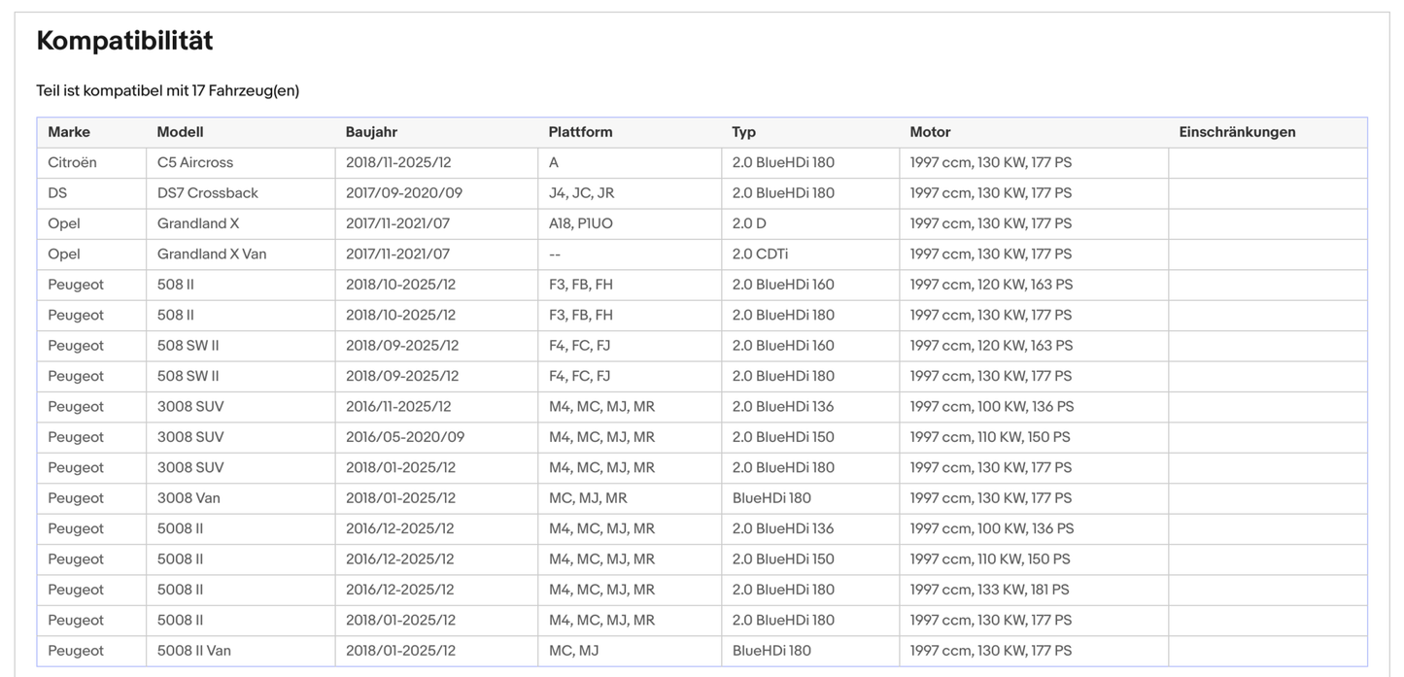Select the J4, JC, JR platform cell

(581, 193)
